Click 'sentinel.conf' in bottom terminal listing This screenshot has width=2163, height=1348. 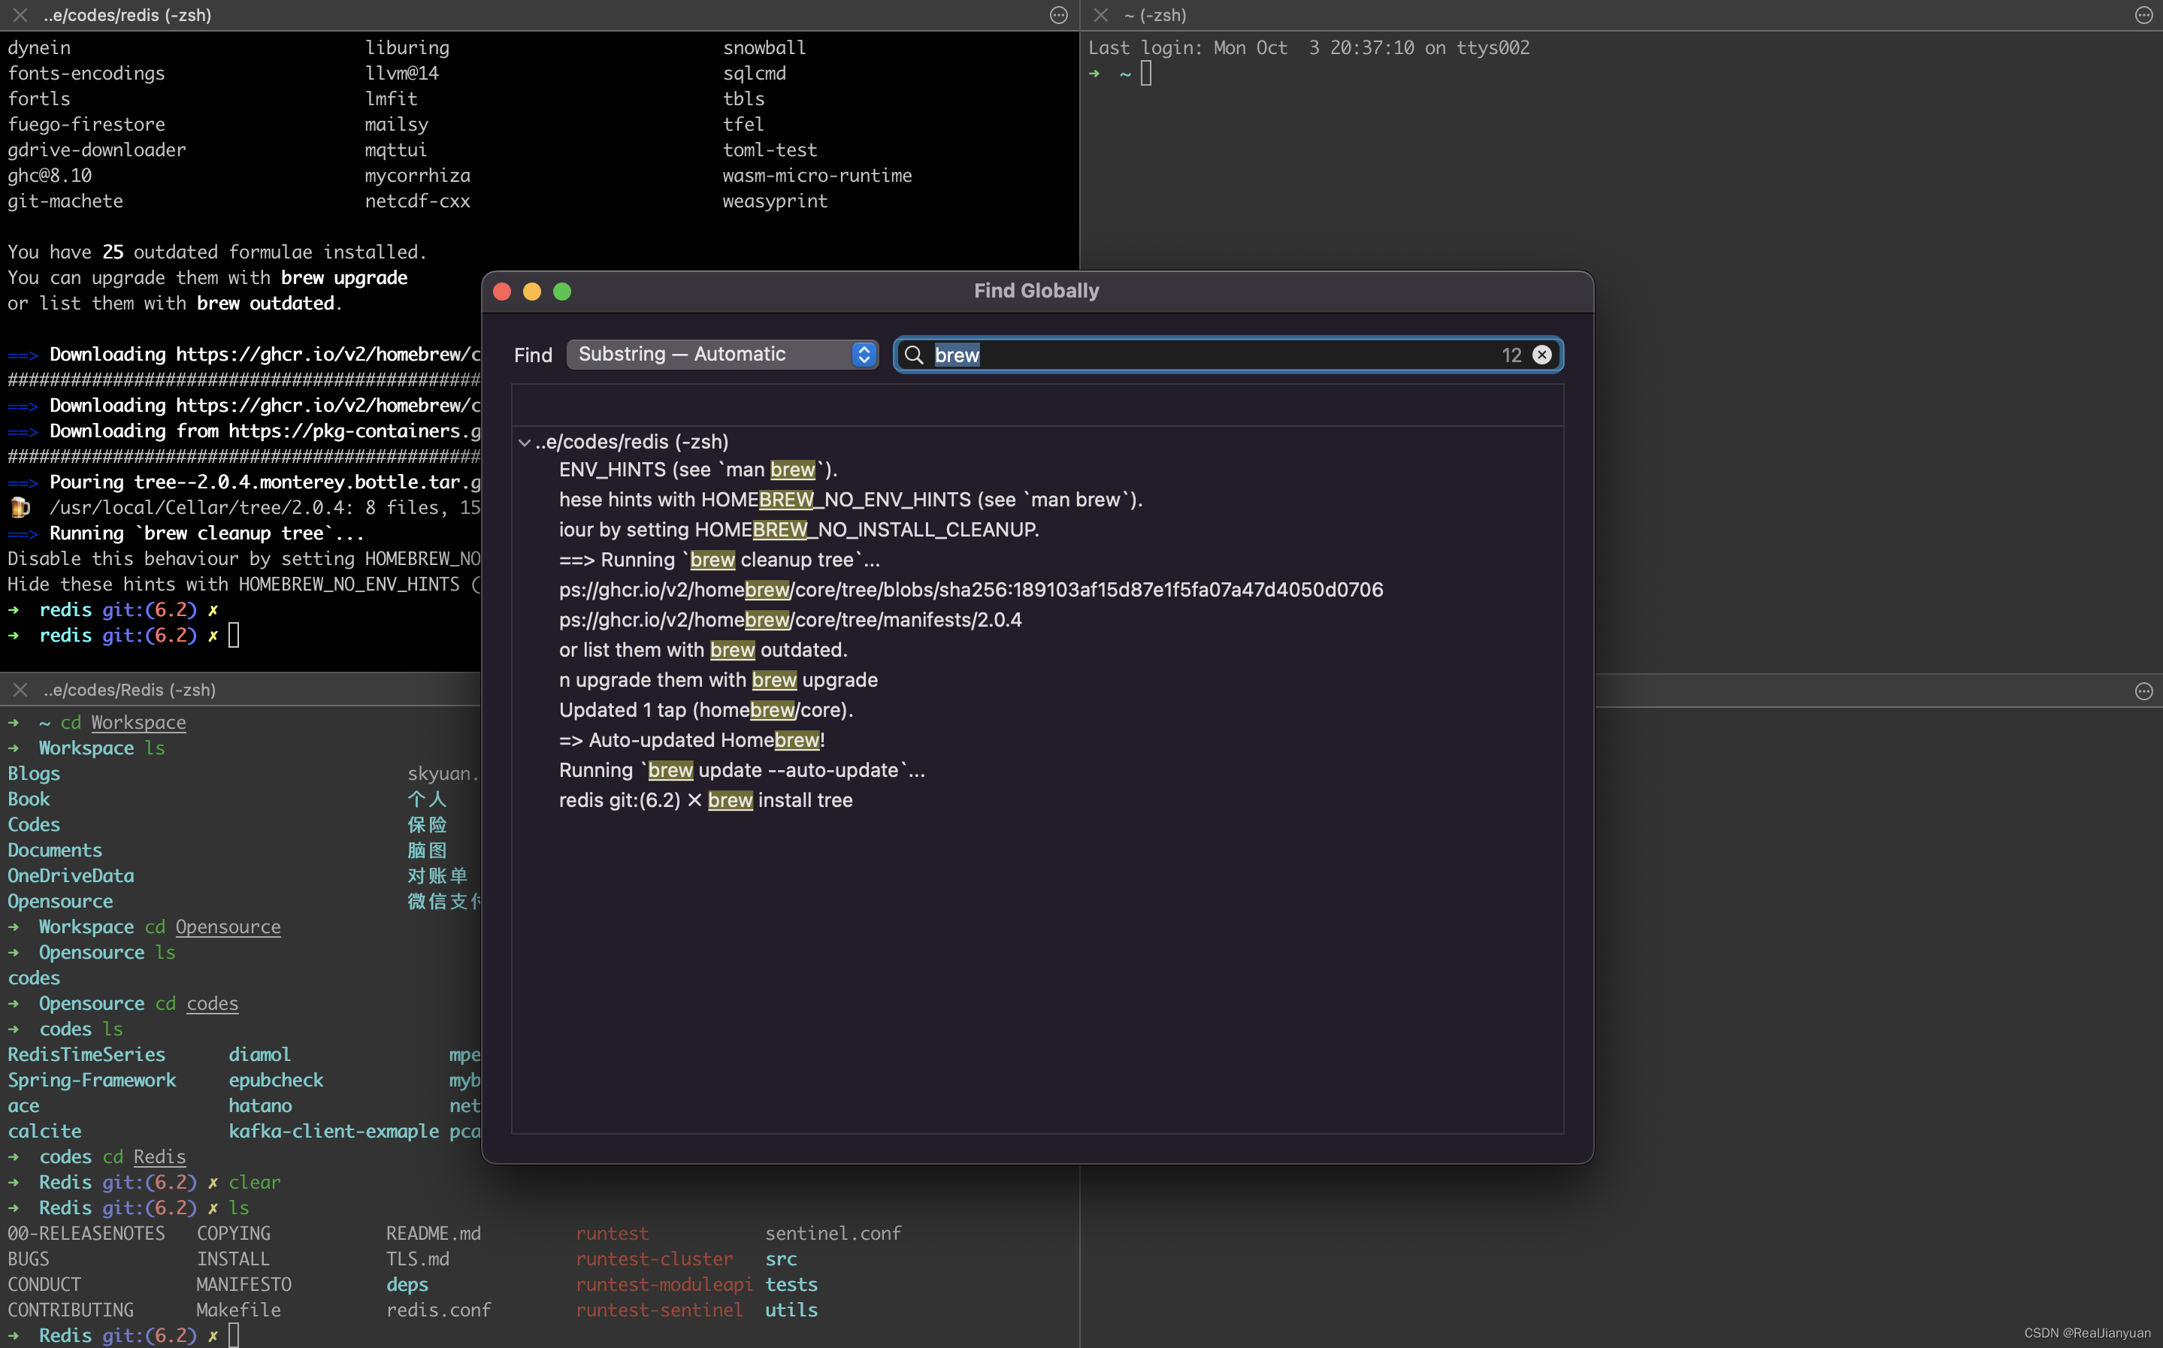pos(833,1233)
